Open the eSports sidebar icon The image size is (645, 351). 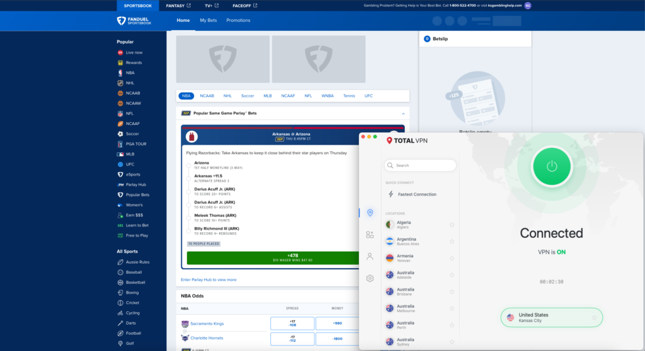[120, 175]
